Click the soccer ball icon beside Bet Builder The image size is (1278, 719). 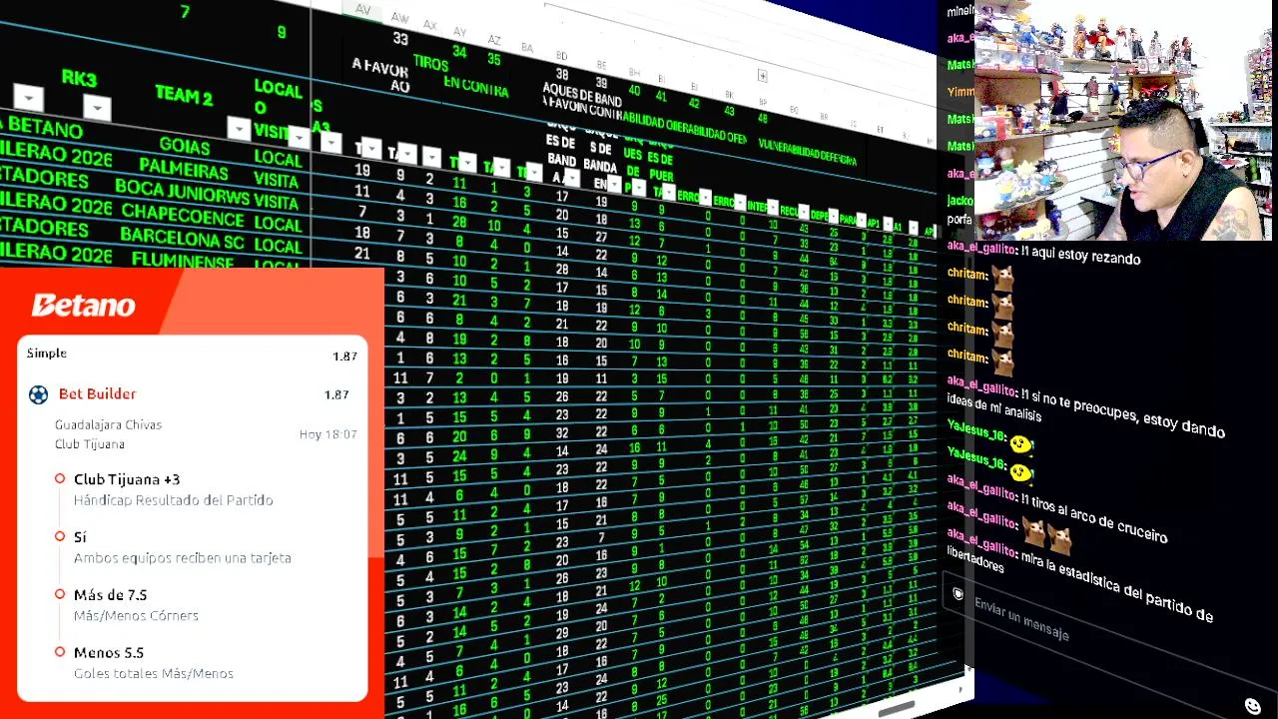pyautogui.click(x=38, y=394)
